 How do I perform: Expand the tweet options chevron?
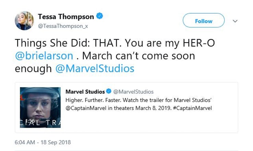(235, 21)
